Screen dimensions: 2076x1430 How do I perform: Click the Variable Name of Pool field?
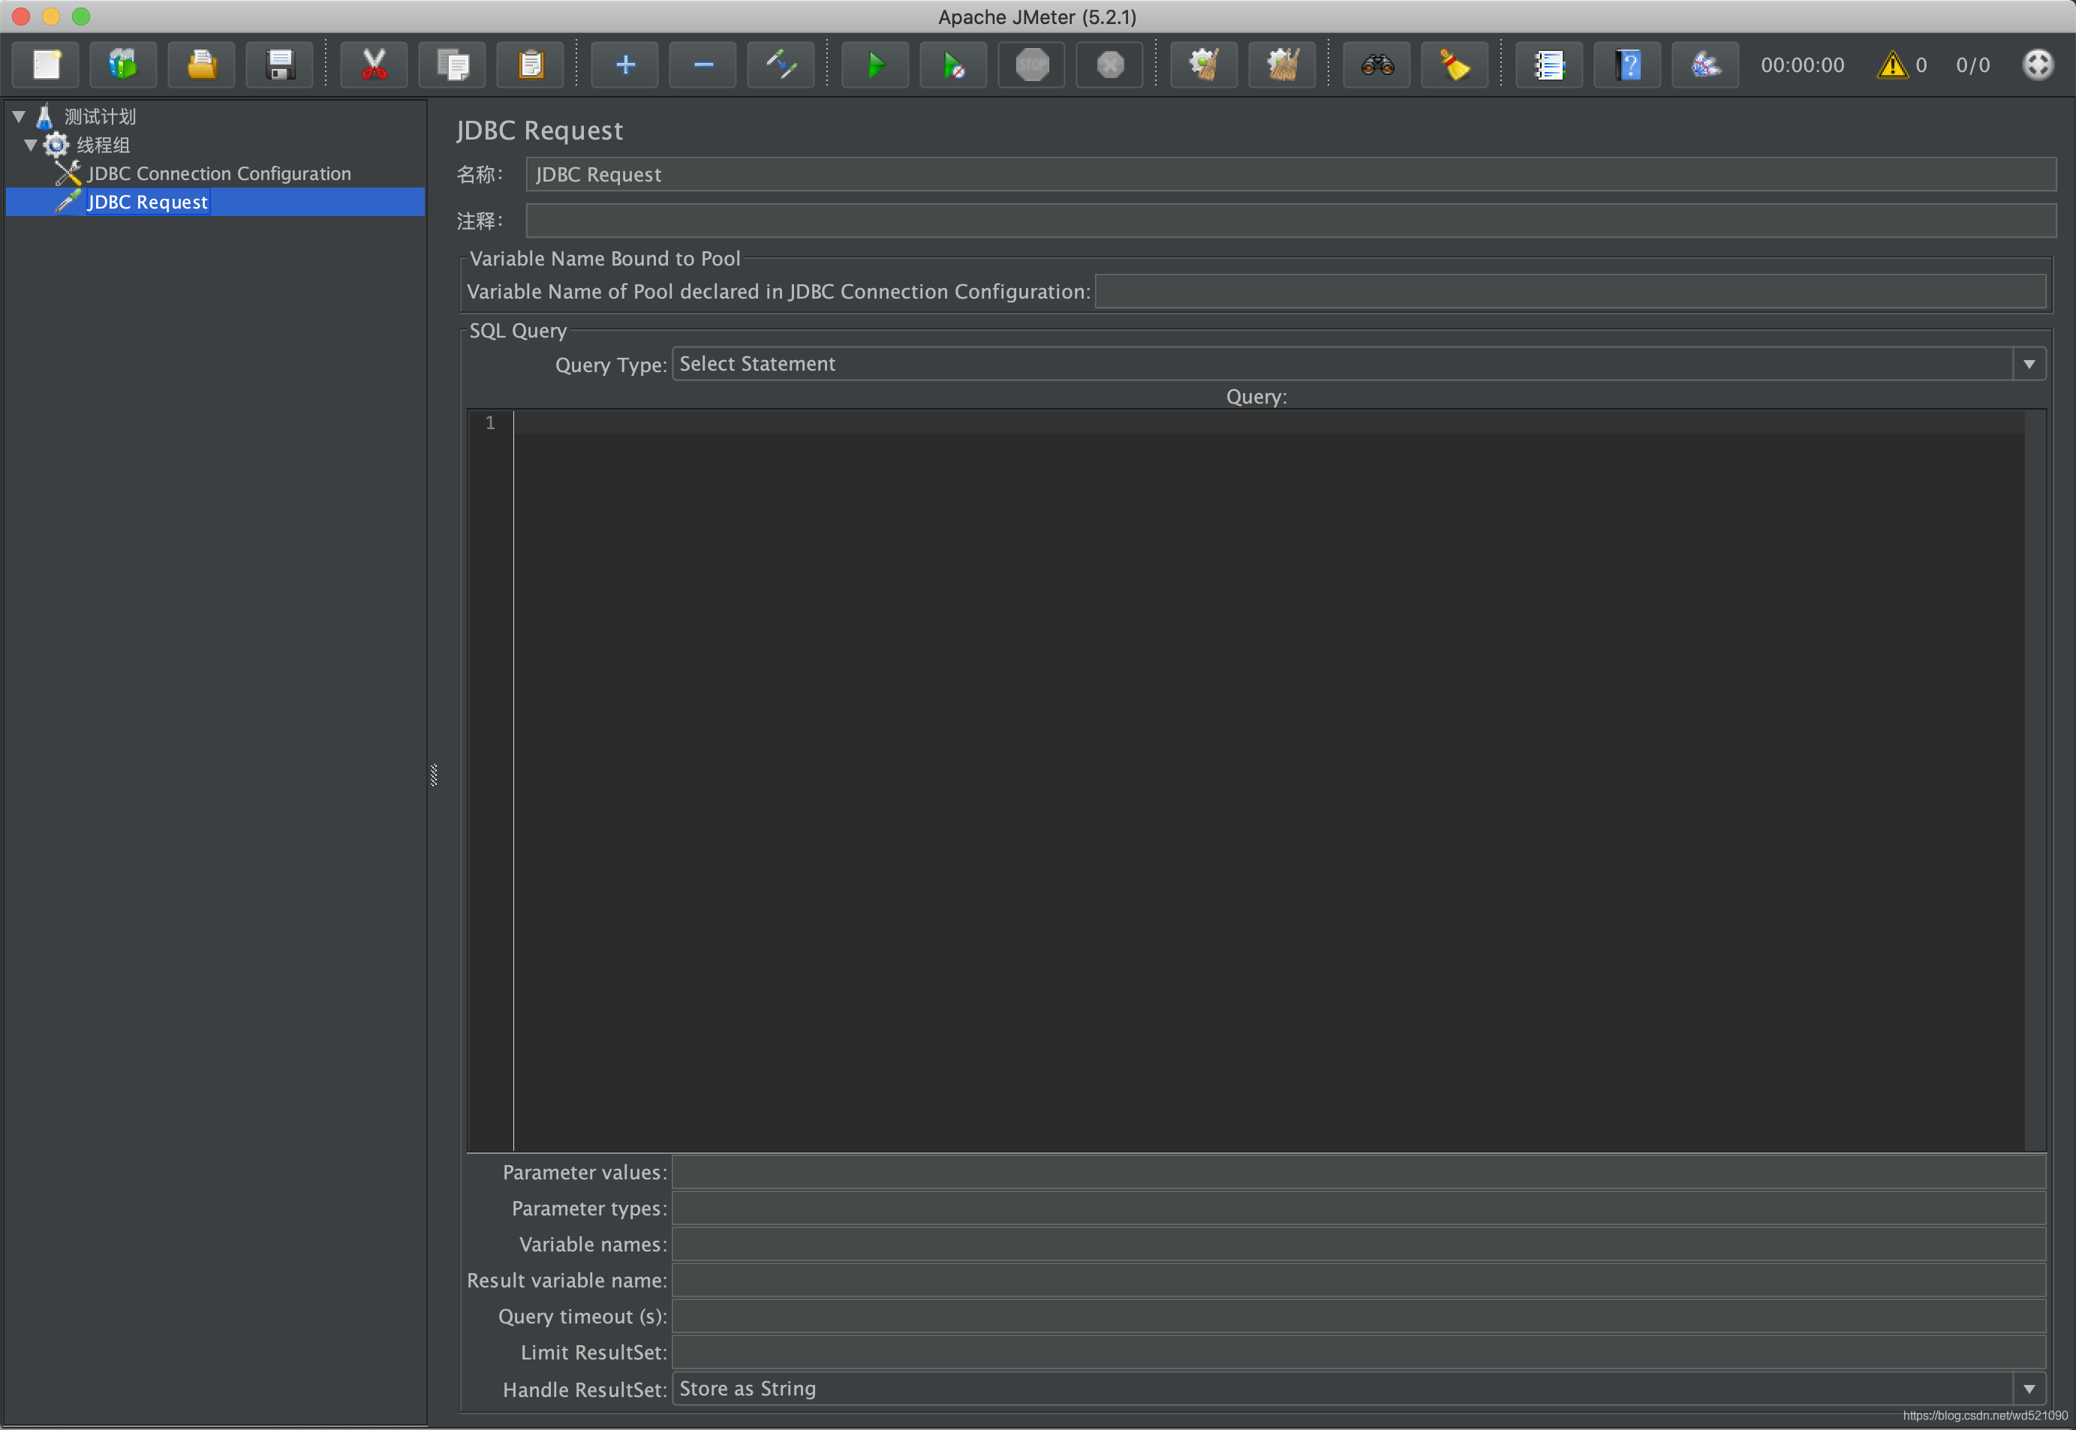[x=1570, y=291]
